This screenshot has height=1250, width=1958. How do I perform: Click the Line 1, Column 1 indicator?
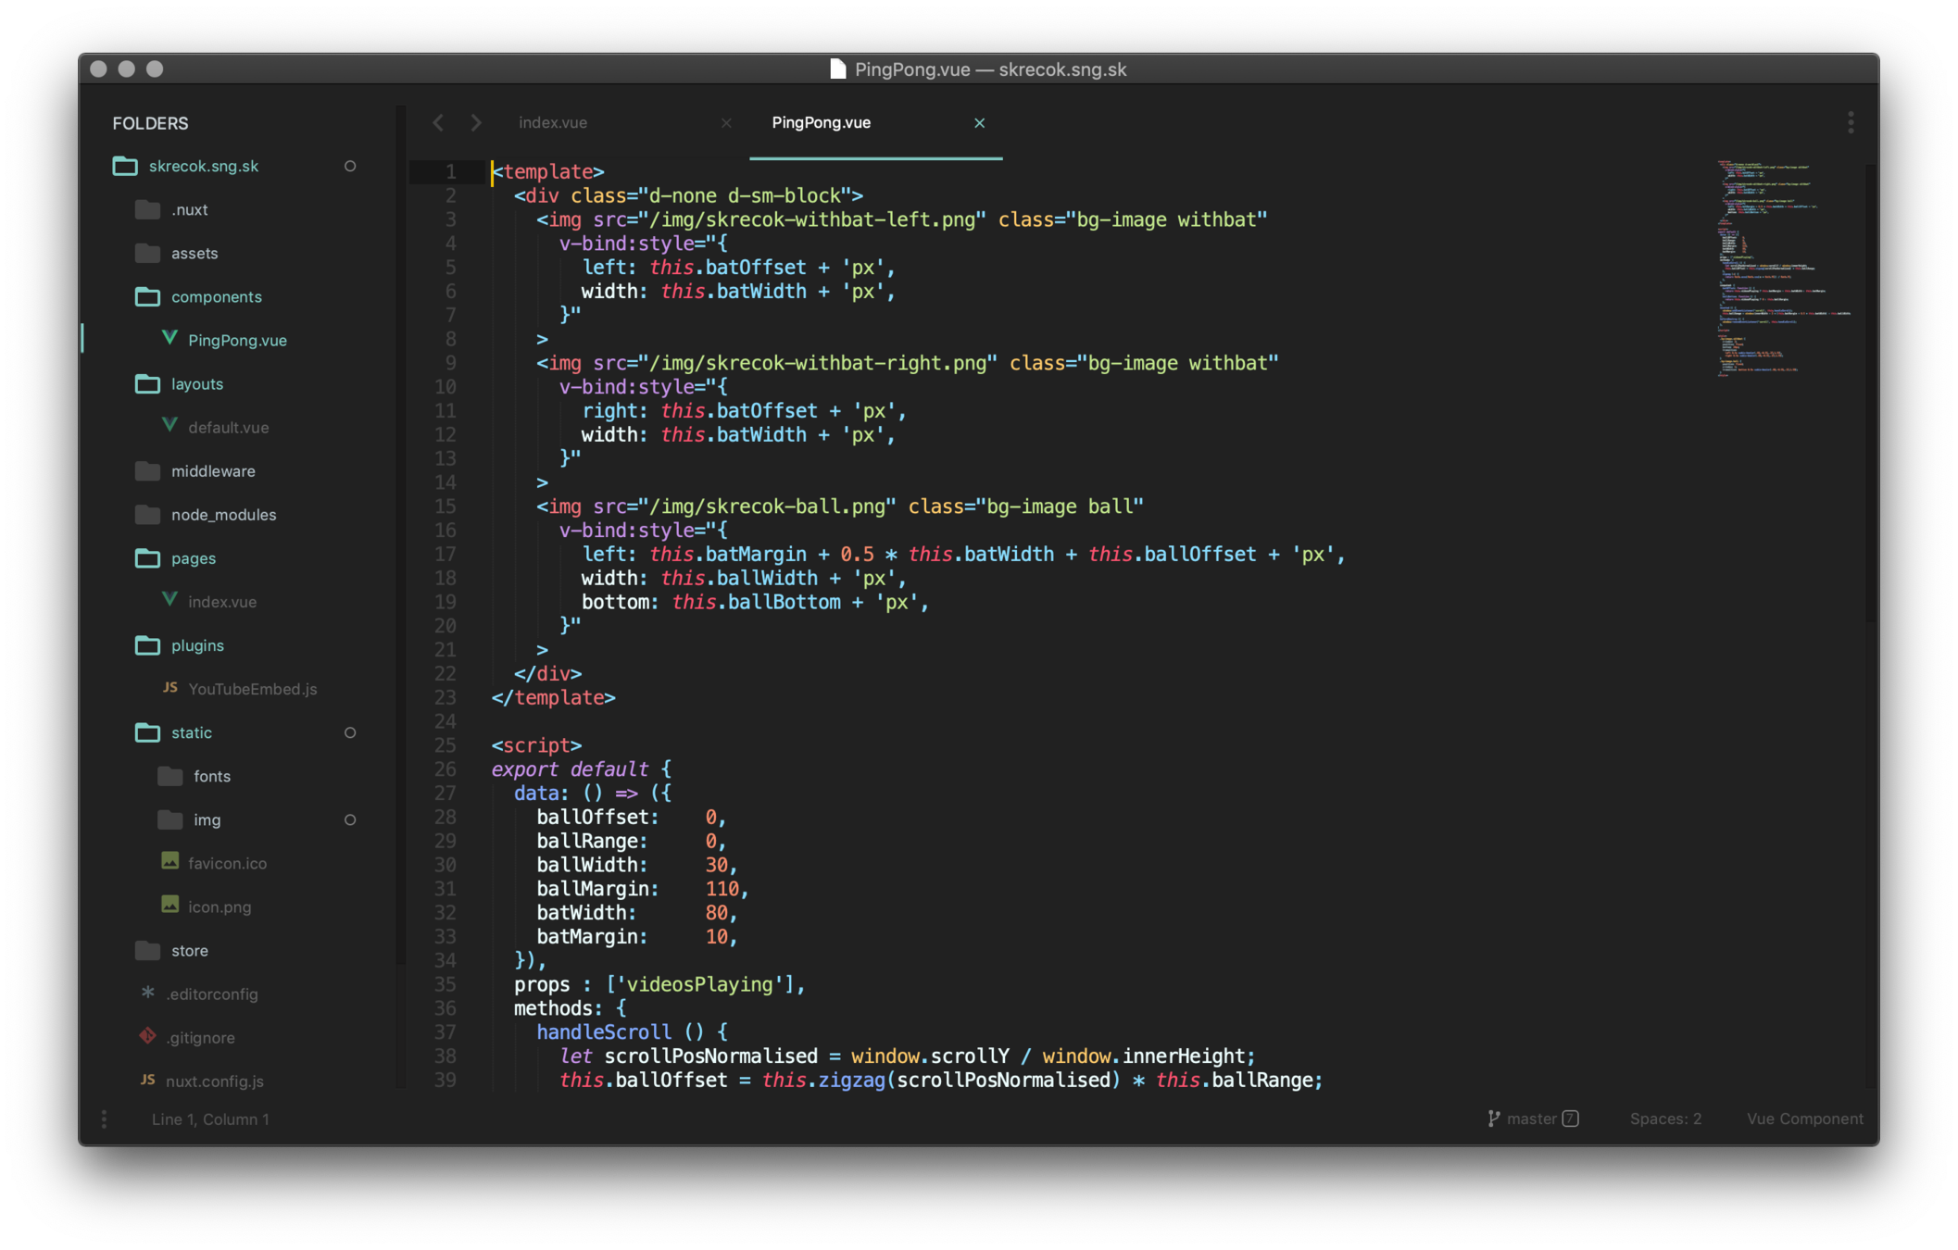pos(210,1119)
